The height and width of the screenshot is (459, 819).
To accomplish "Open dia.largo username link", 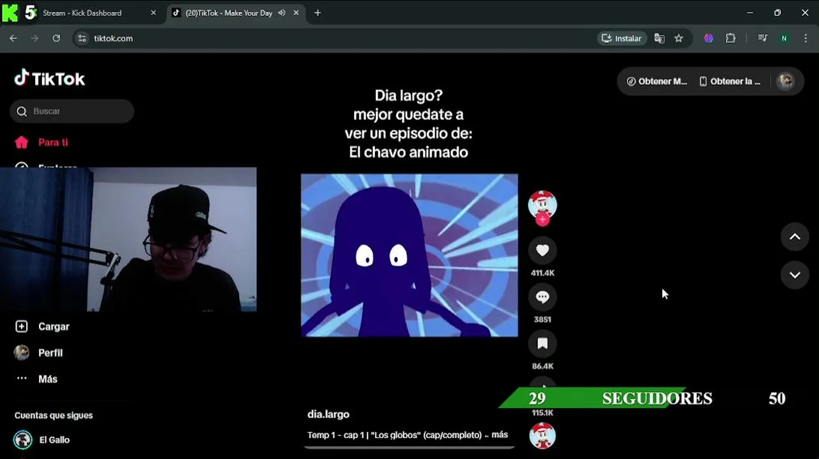I will coord(328,414).
